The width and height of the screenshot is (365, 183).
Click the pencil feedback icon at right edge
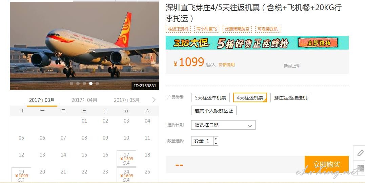tap(360, 153)
